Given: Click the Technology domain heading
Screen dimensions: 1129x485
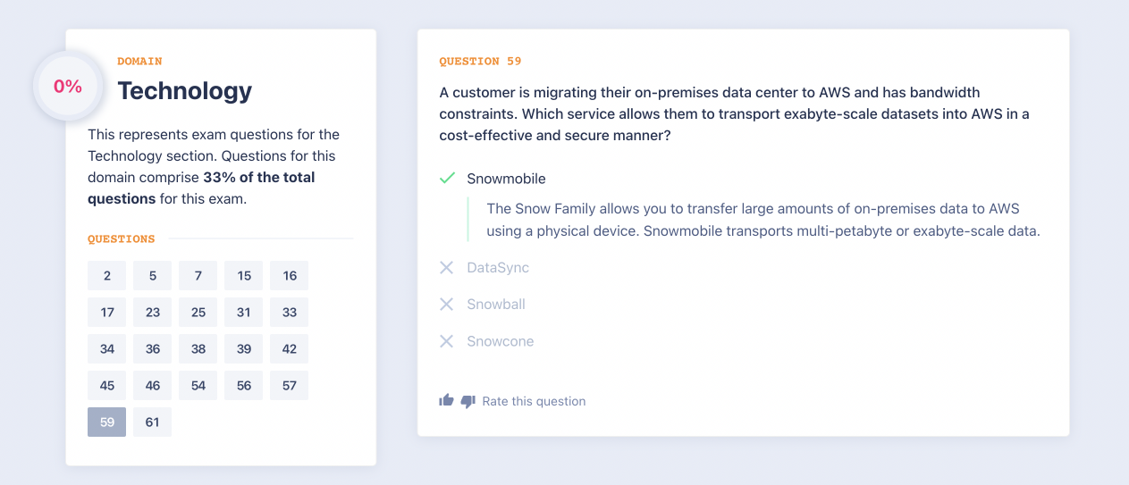Looking at the screenshot, I should [x=185, y=90].
